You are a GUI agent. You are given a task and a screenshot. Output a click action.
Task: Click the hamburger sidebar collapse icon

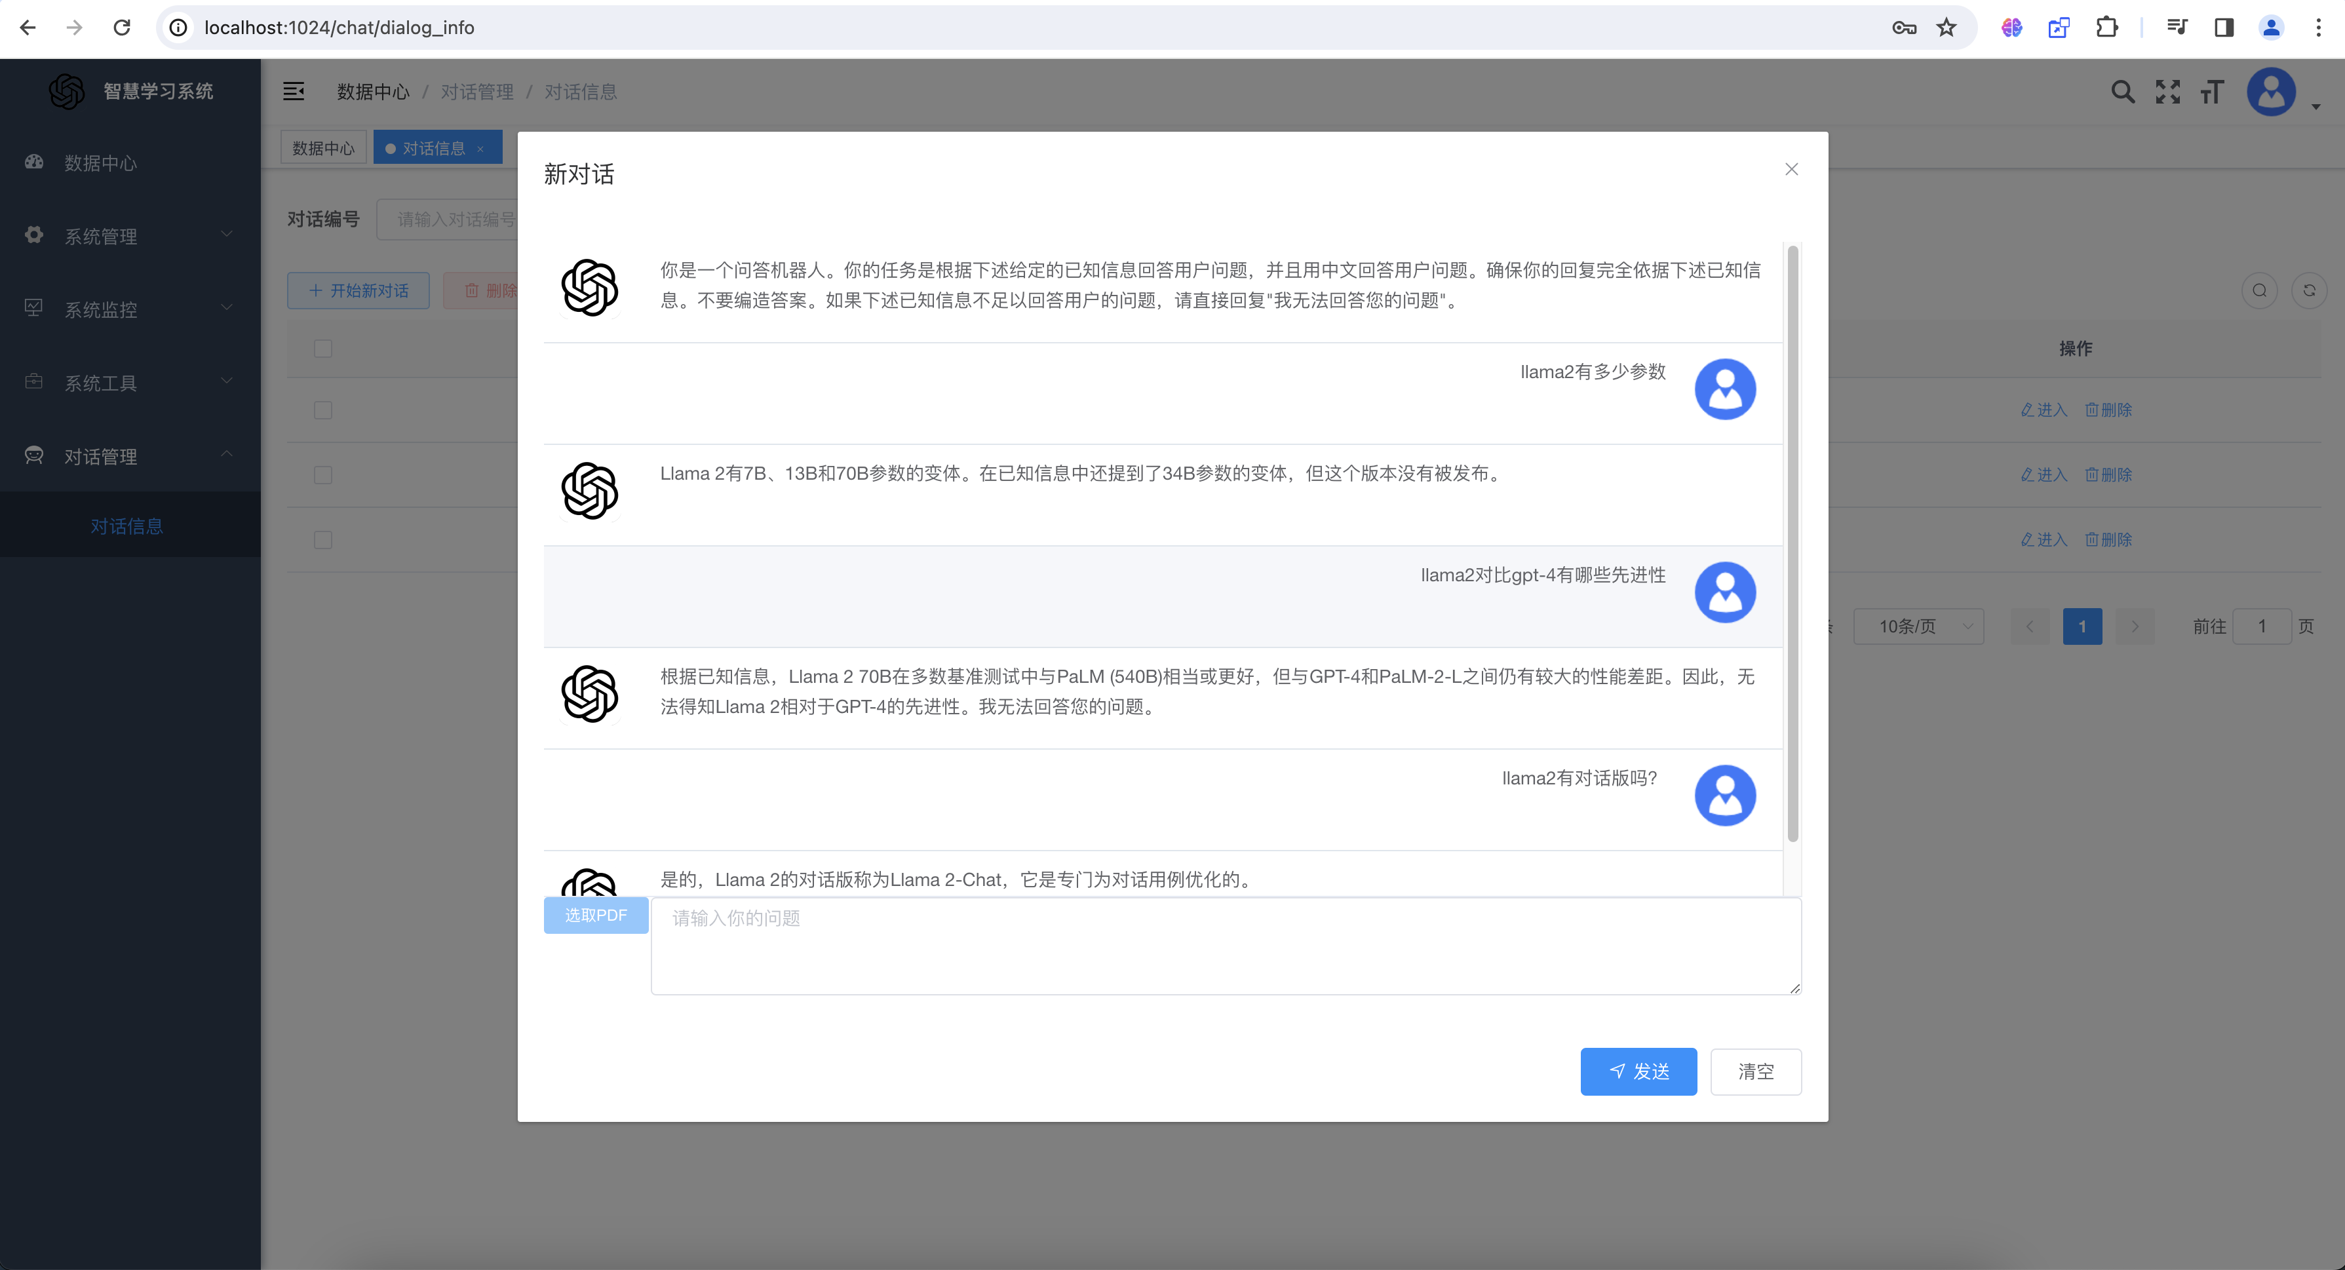pyautogui.click(x=293, y=91)
